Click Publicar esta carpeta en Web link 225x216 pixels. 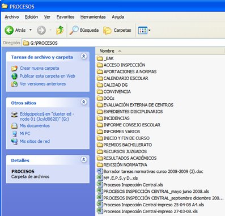coord(48,76)
